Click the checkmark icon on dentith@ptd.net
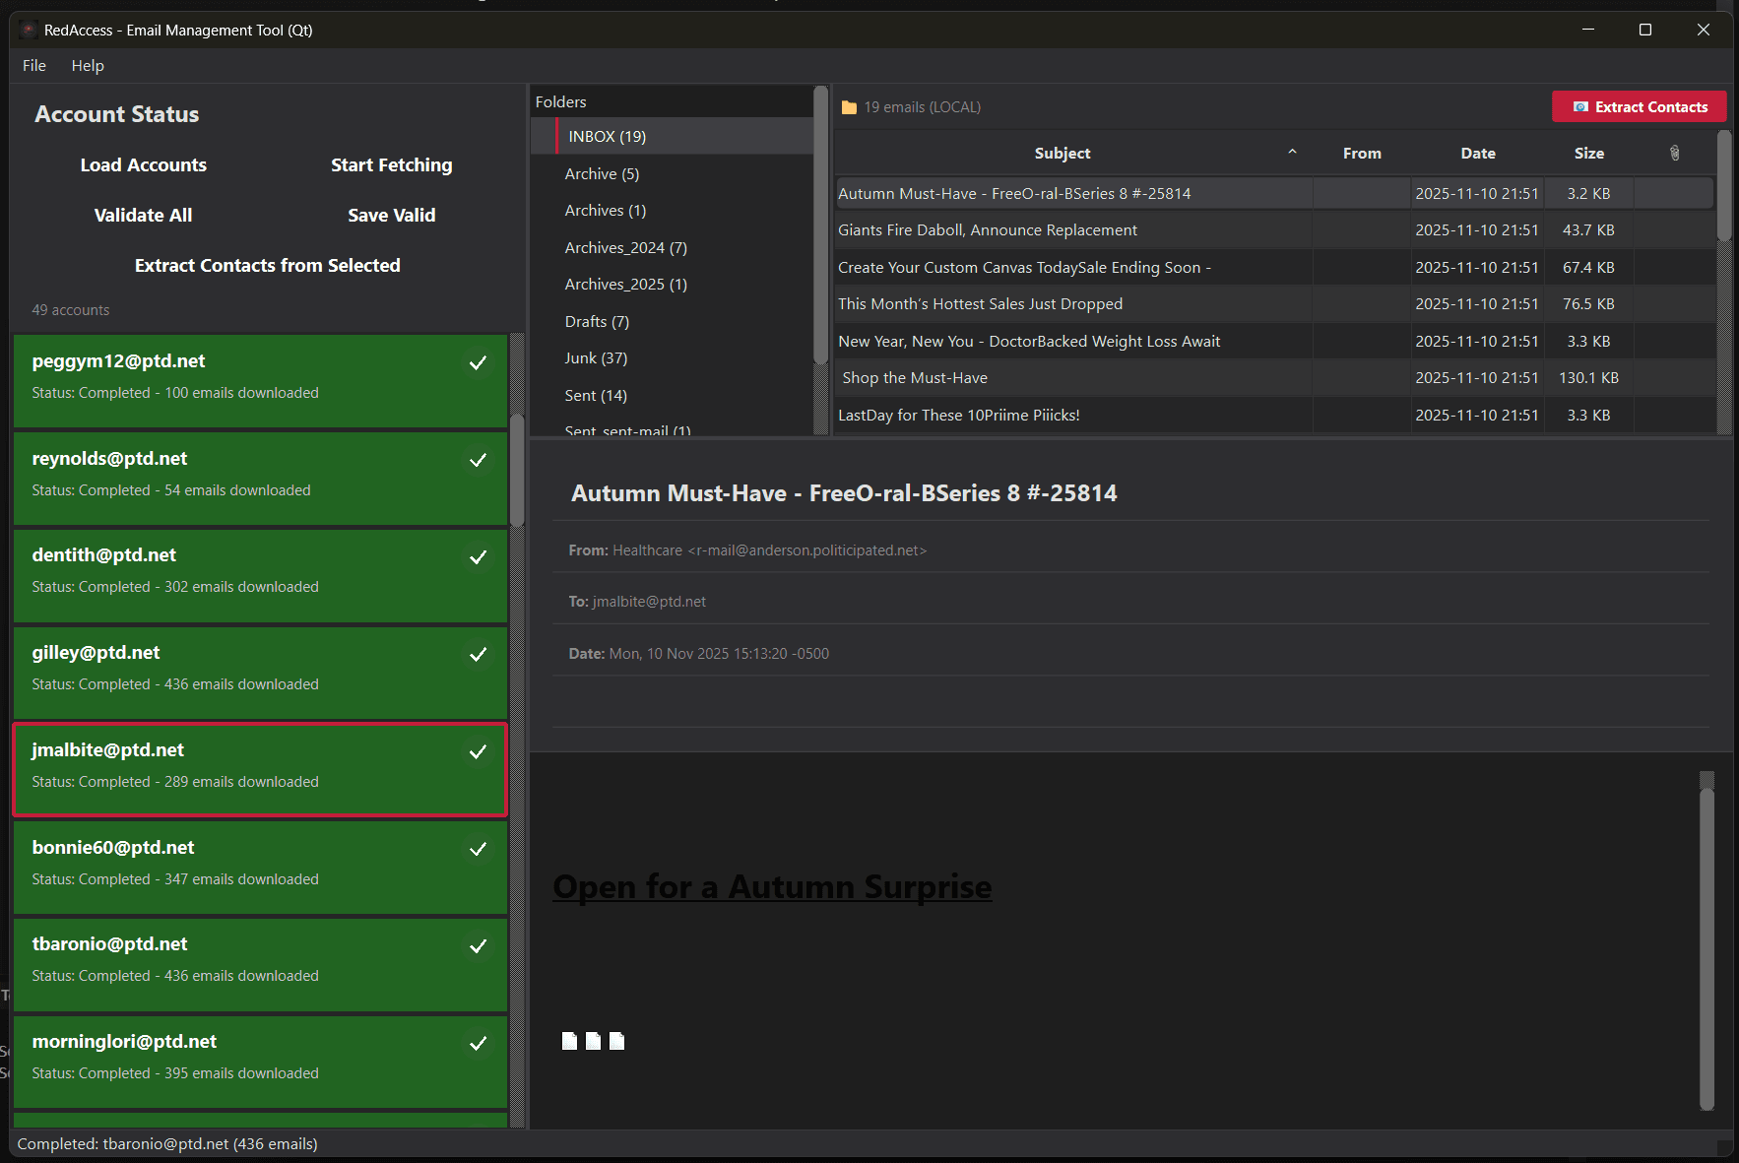The width and height of the screenshot is (1739, 1163). coord(479,557)
